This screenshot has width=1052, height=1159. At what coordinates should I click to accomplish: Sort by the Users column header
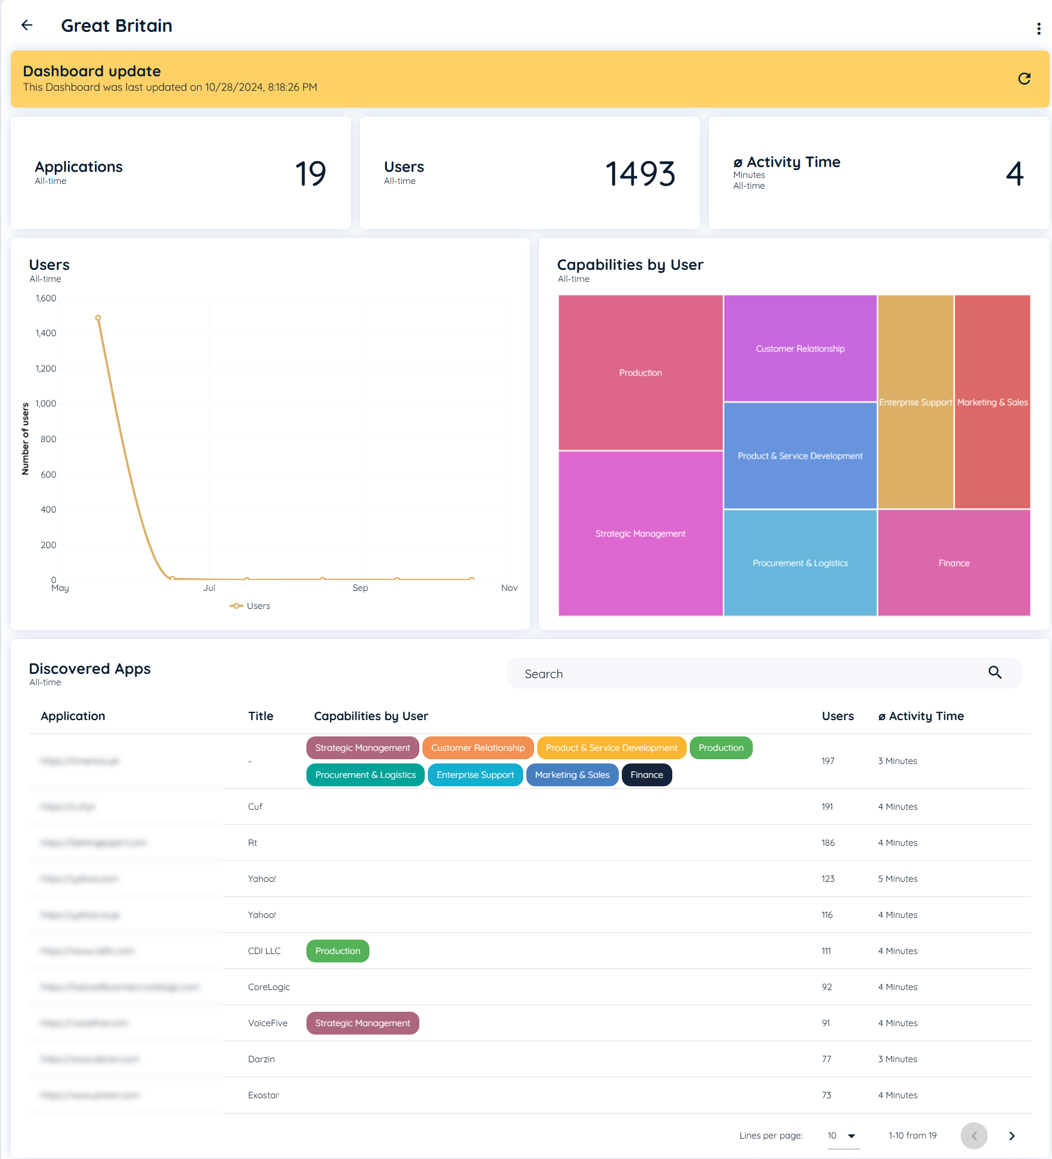pyautogui.click(x=838, y=716)
